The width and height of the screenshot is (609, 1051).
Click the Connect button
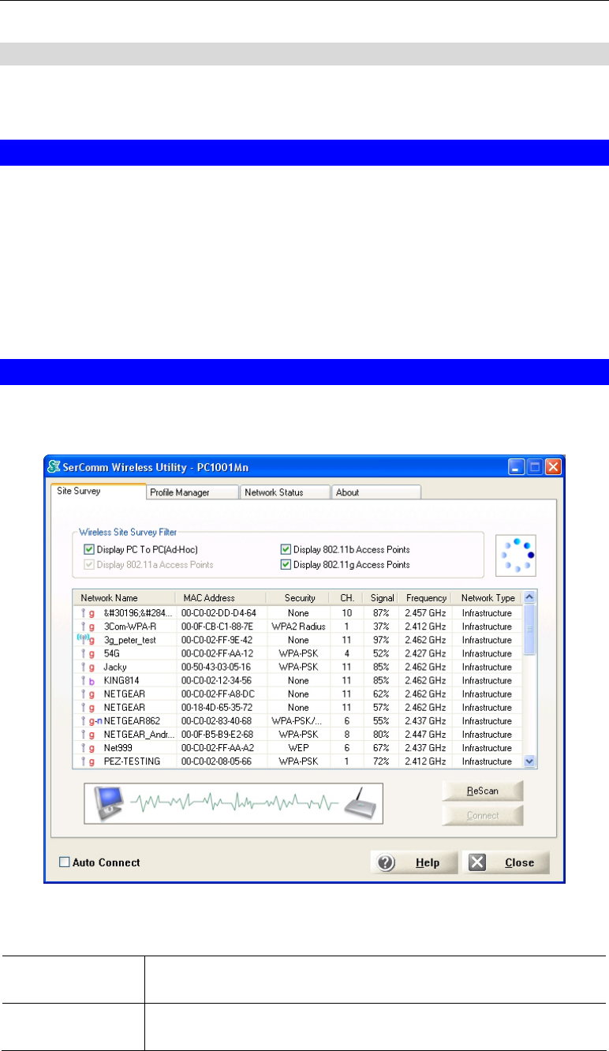tap(482, 816)
